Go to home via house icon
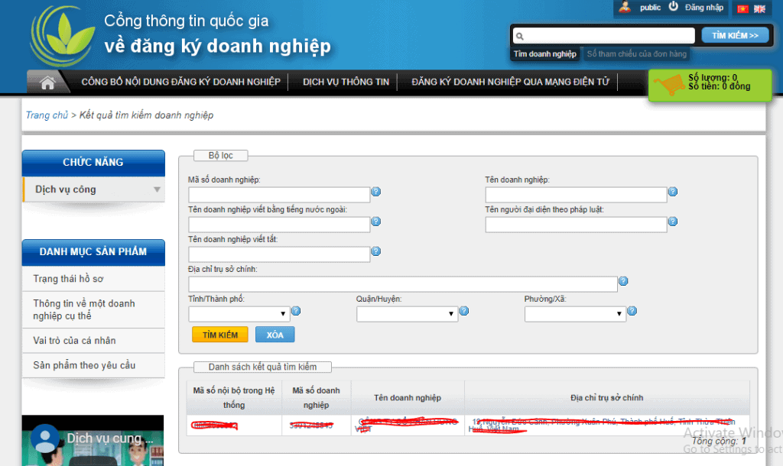 (47, 83)
